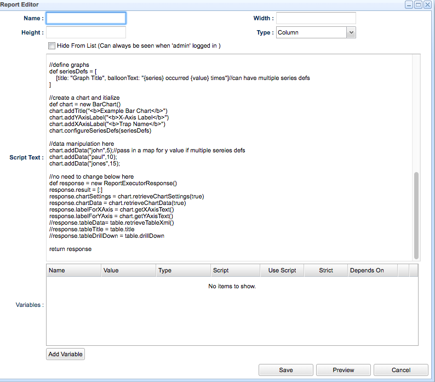Maximize the Report Editor window
The height and width of the screenshot is (382, 435).
(x=418, y=4)
